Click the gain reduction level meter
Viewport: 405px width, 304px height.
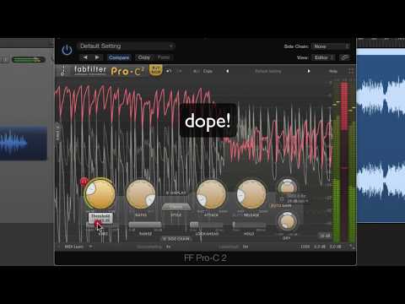tap(344, 162)
